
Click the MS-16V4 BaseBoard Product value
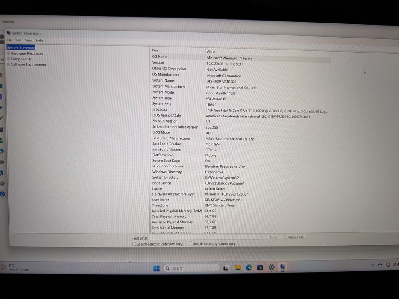click(213, 144)
